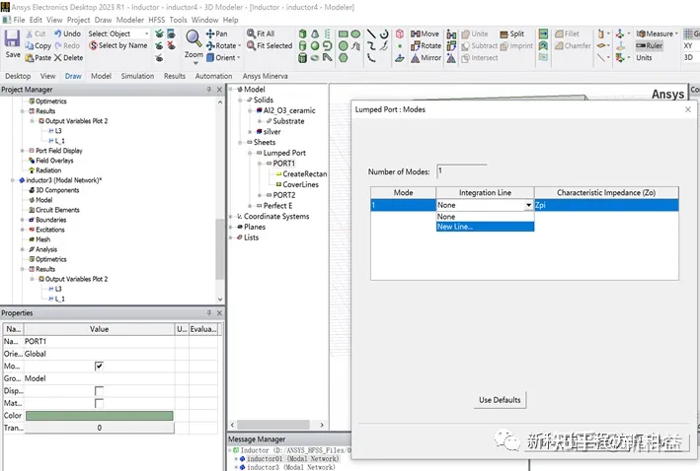Screen dimensions: 700x471
Task: Click the Delete tool
Action: click(69, 58)
